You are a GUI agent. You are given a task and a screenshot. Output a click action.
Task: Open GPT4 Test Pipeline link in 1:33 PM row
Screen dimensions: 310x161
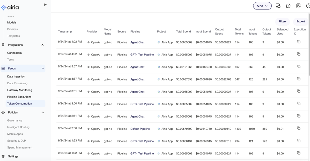[x=142, y=141]
